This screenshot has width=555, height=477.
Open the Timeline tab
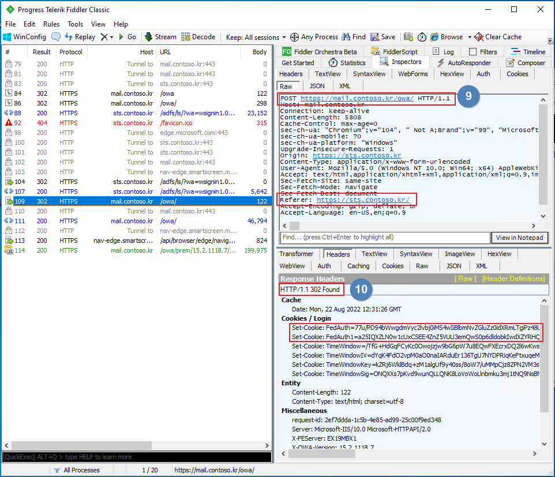point(528,52)
